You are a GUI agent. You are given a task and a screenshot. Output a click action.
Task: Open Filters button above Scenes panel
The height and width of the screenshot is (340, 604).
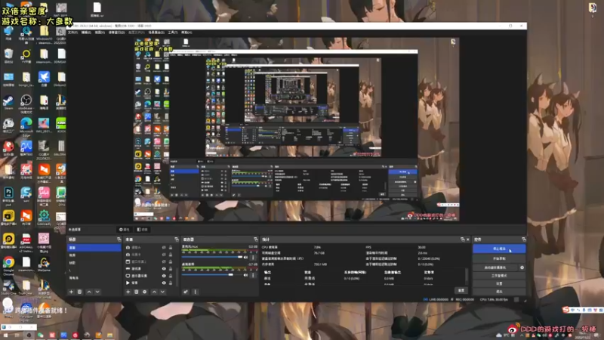tap(143, 230)
